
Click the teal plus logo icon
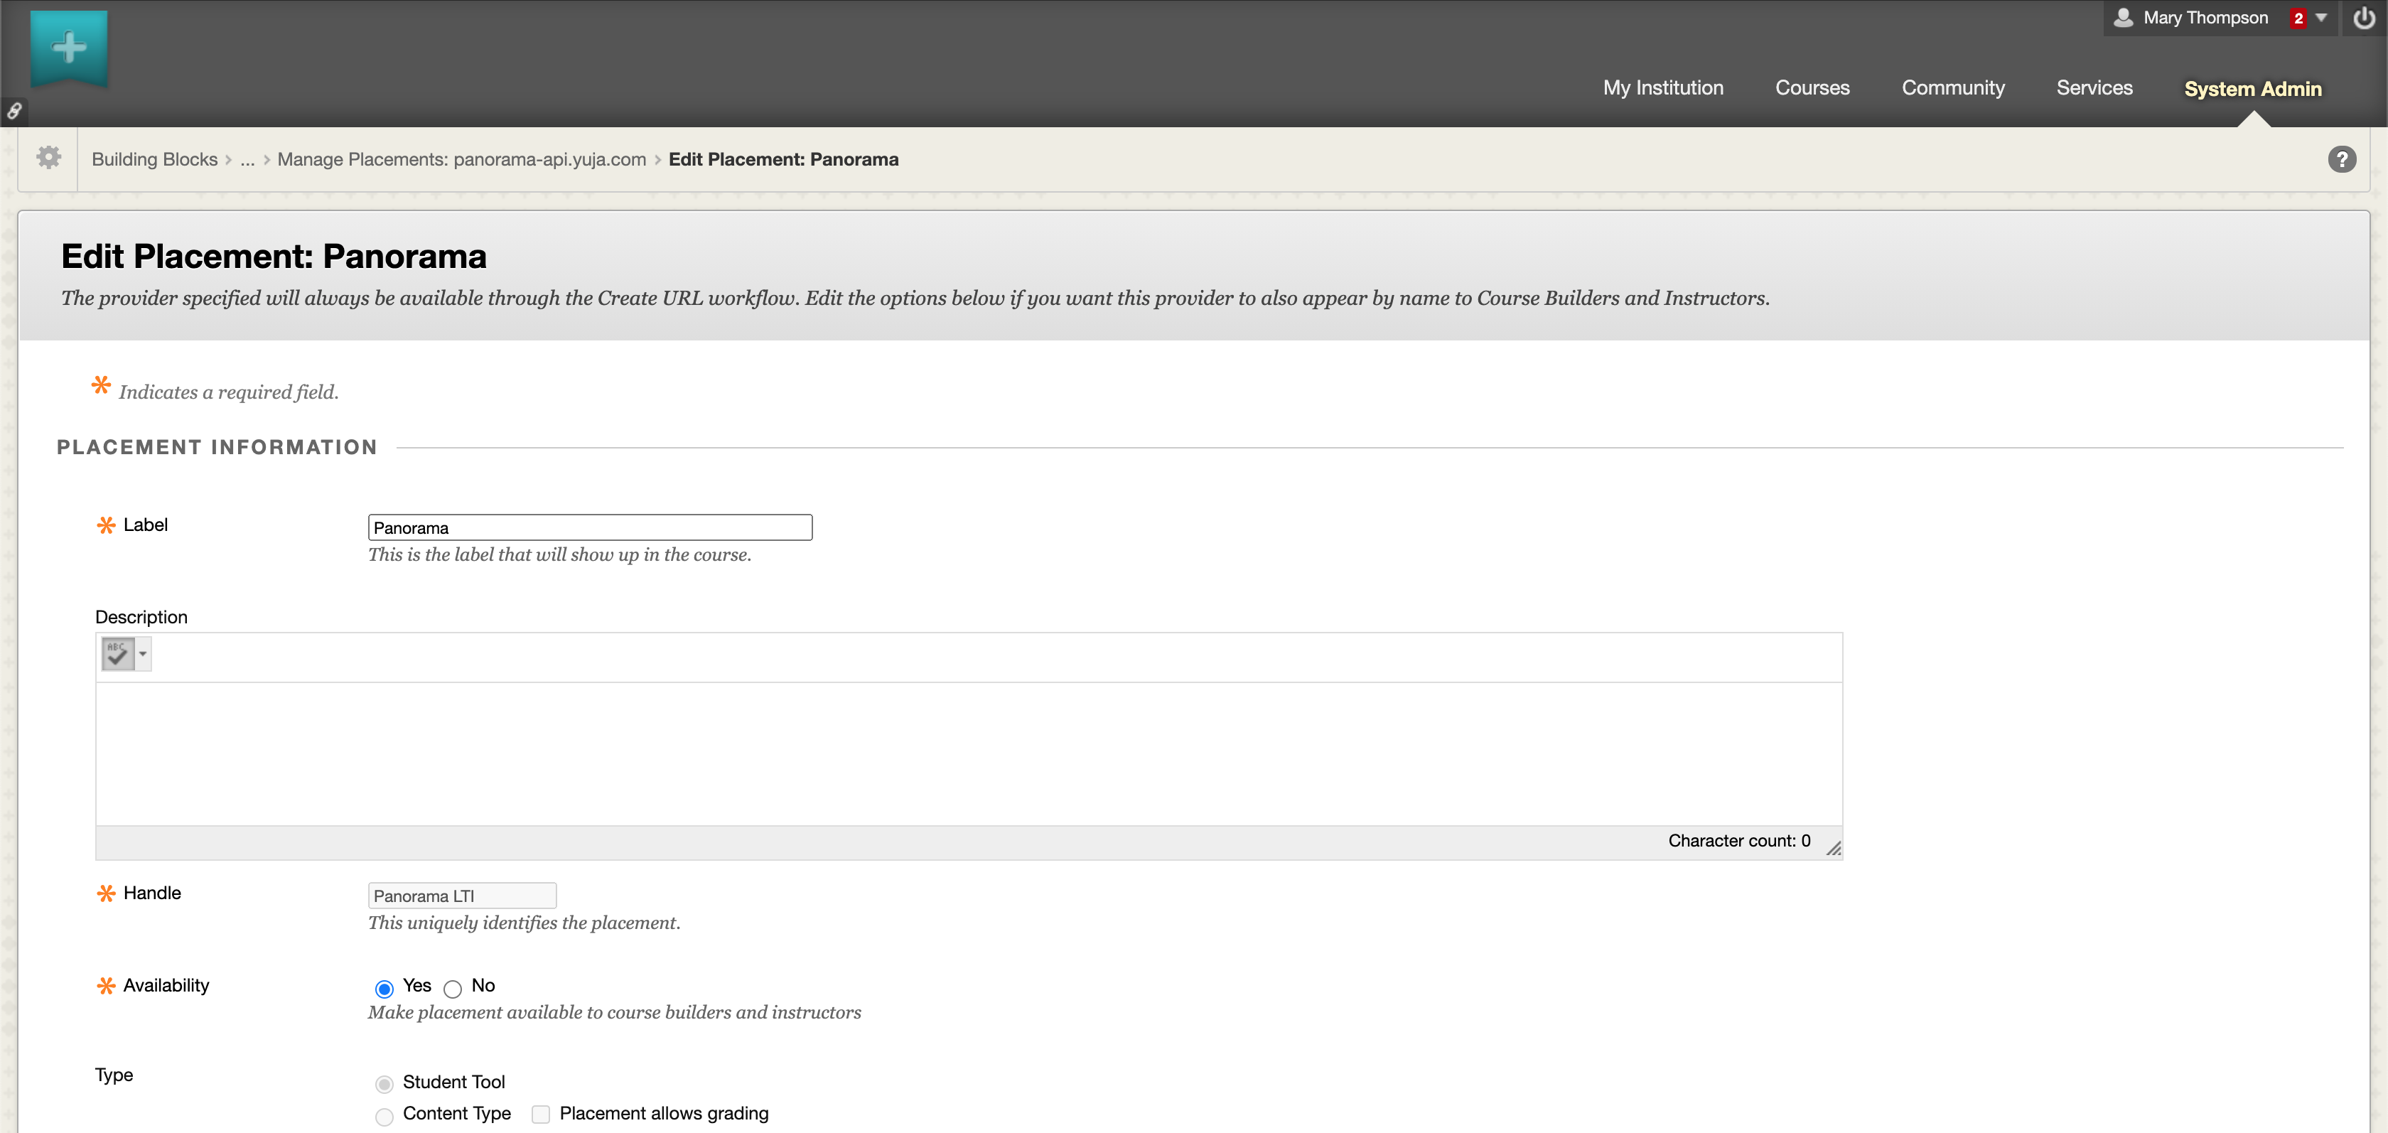[69, 48]
